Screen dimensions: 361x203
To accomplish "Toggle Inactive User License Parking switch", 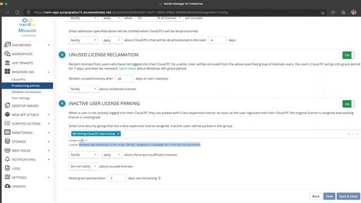I will tap(348, 104).
